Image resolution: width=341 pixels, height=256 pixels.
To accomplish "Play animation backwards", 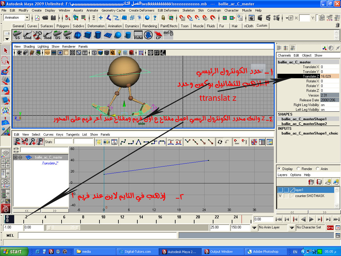I will tap(303, 219).
